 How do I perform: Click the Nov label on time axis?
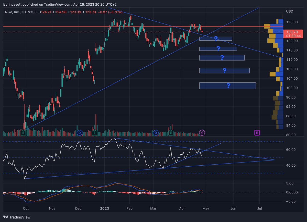tap(52, 208)
